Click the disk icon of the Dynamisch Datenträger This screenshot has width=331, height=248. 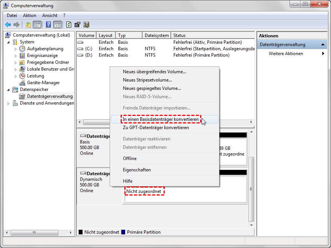click(83, 173)
